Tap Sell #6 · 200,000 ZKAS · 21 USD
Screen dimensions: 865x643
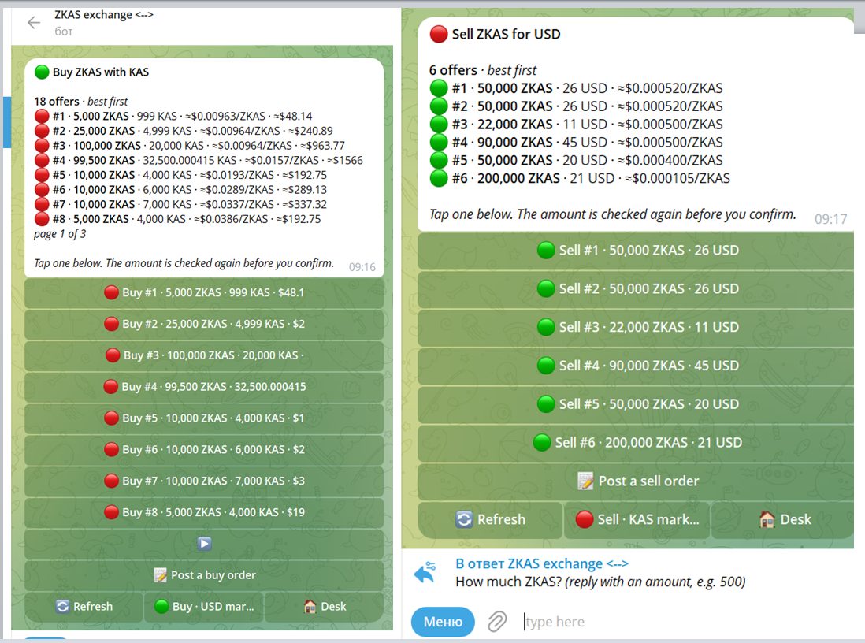click(x=636, y=443)
